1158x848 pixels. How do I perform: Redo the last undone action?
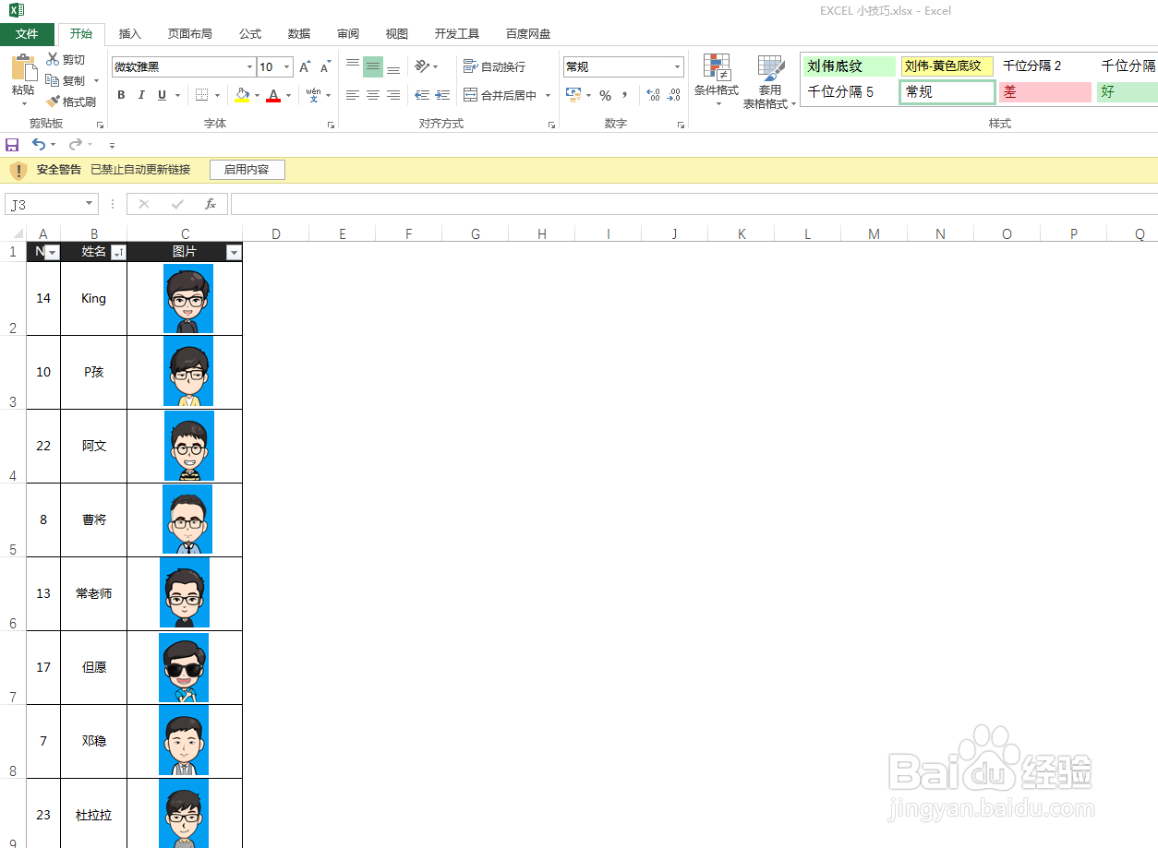pyautogui.click(x=75, y=144)
